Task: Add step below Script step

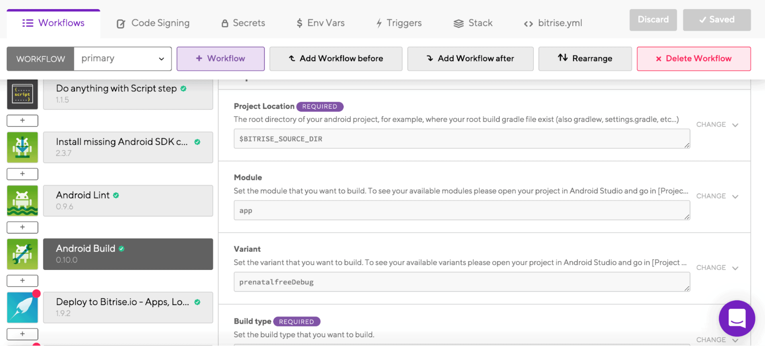Action: (x=22, y=120)
